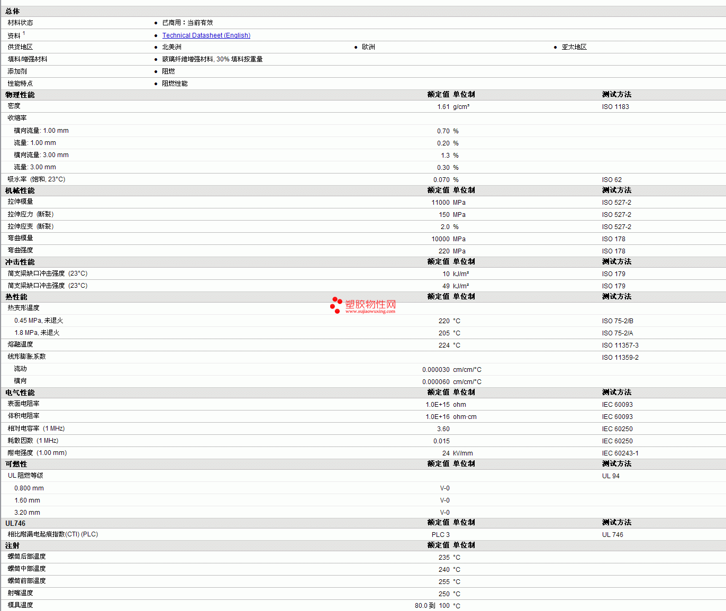Click the ISO 11359-2 test method
The image size is (726, 611).
tap(620, 358)
